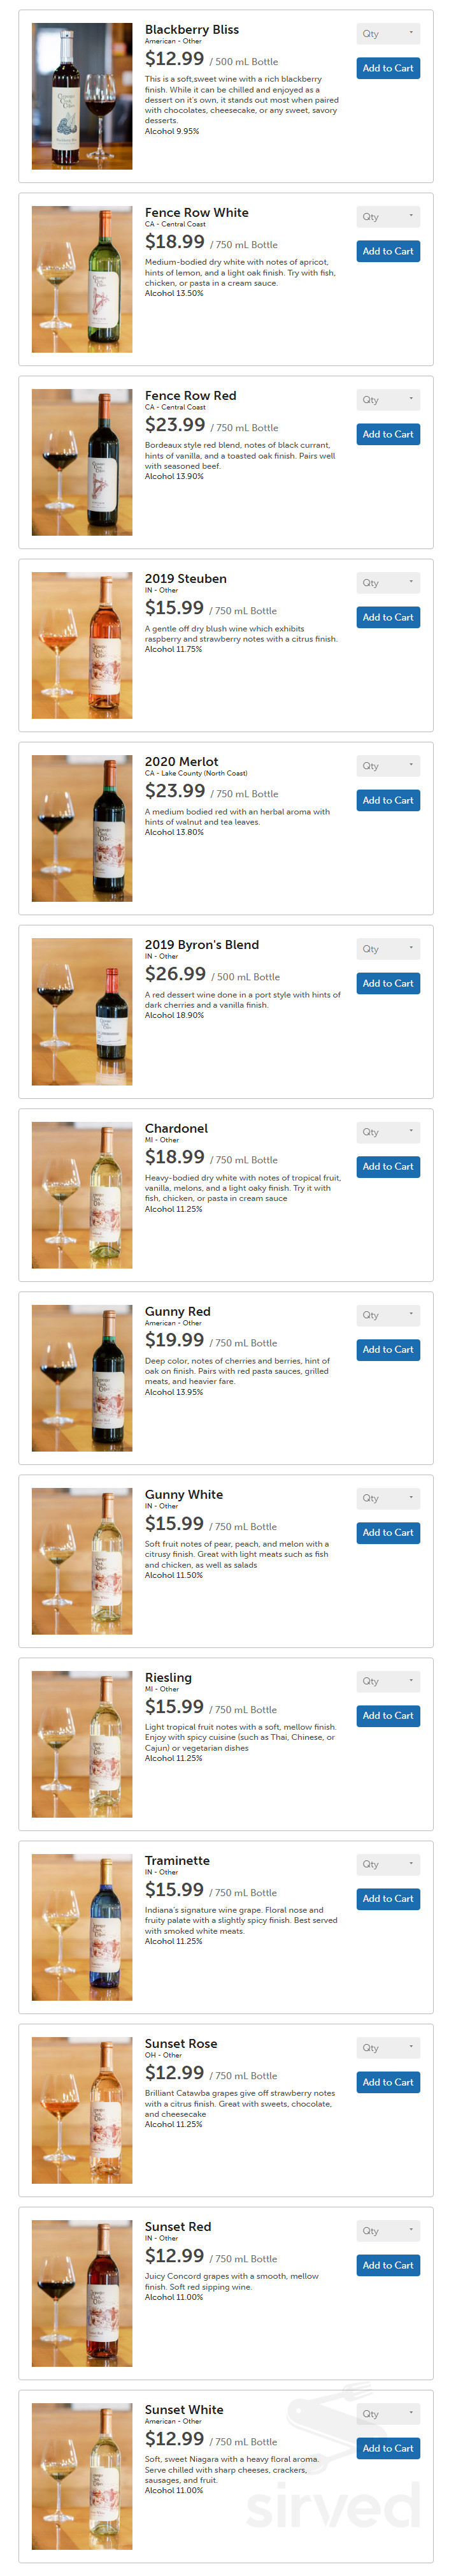
Task: Open 2020 Merlot quantity selector
Action: 388,766
